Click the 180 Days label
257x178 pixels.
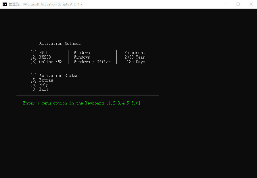pyautogui.click(x=136, y=61)
